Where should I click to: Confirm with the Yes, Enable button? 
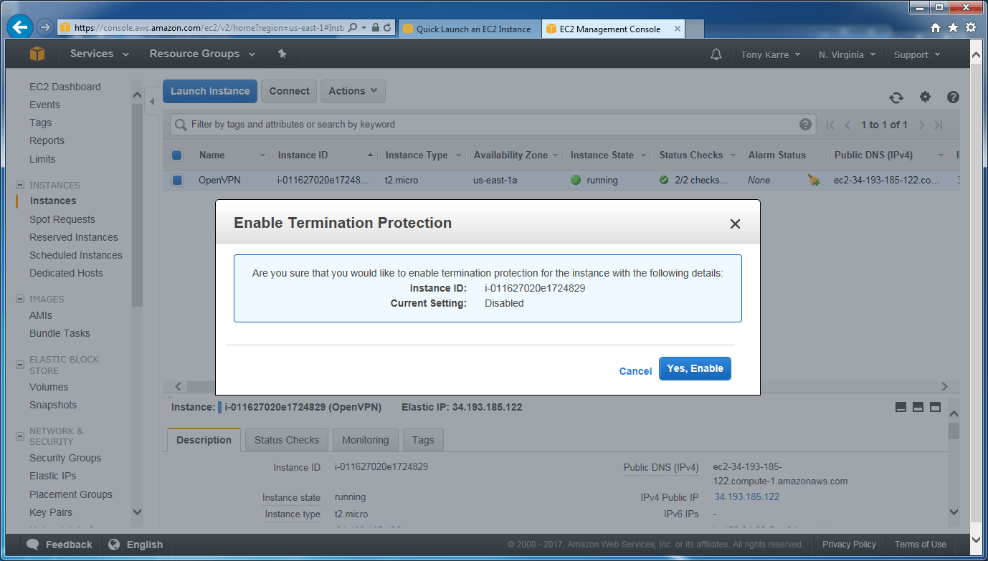pos(695,368)
